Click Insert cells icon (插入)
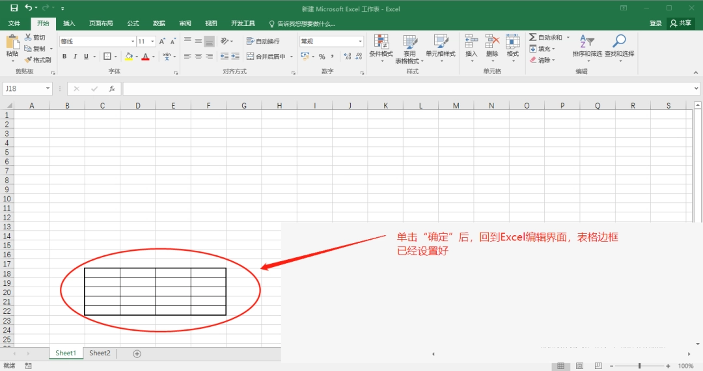The height and width of the screenshot is (371, 703). pyautogui.click(x=471, y=47)
